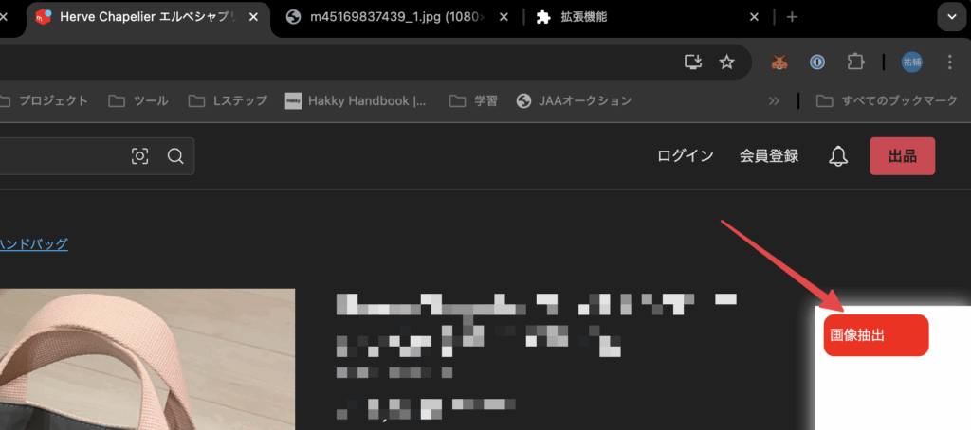This screenshot has height=430, width=971.
Task: Search by image using the camera icon
Action: coord(140,156)
